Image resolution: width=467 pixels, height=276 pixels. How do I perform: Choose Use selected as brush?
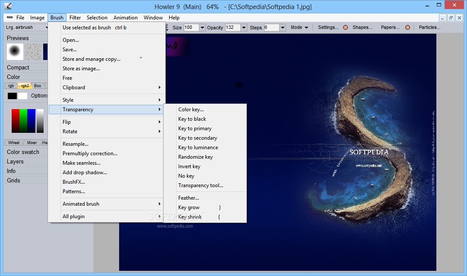pyautogui.click(x=107, y=28)
